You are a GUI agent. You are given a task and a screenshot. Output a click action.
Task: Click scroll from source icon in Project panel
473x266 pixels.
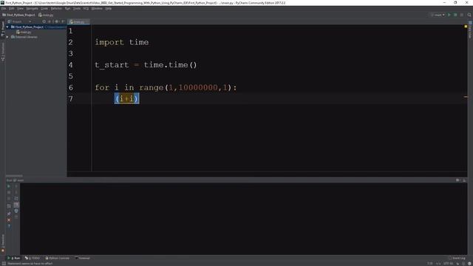pos(44,21)
